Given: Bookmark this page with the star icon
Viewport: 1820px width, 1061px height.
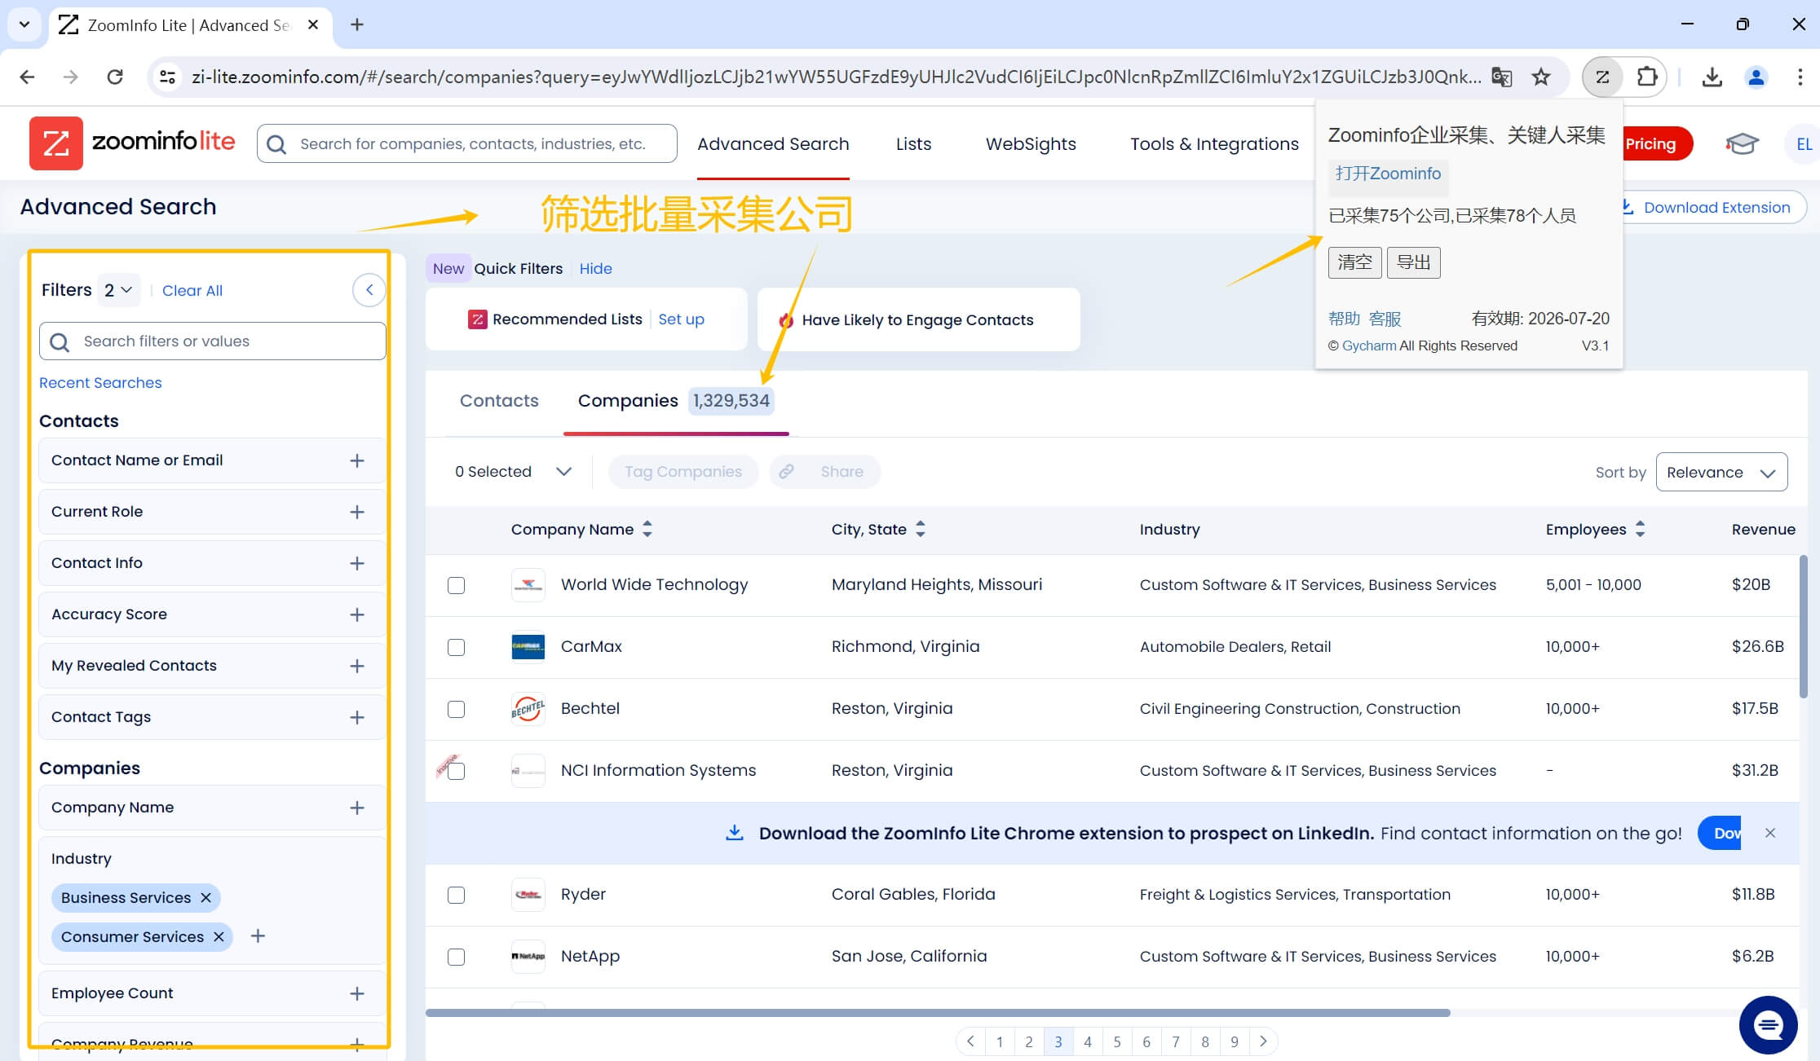Looking at the screenshot, I should point(1540,77).
